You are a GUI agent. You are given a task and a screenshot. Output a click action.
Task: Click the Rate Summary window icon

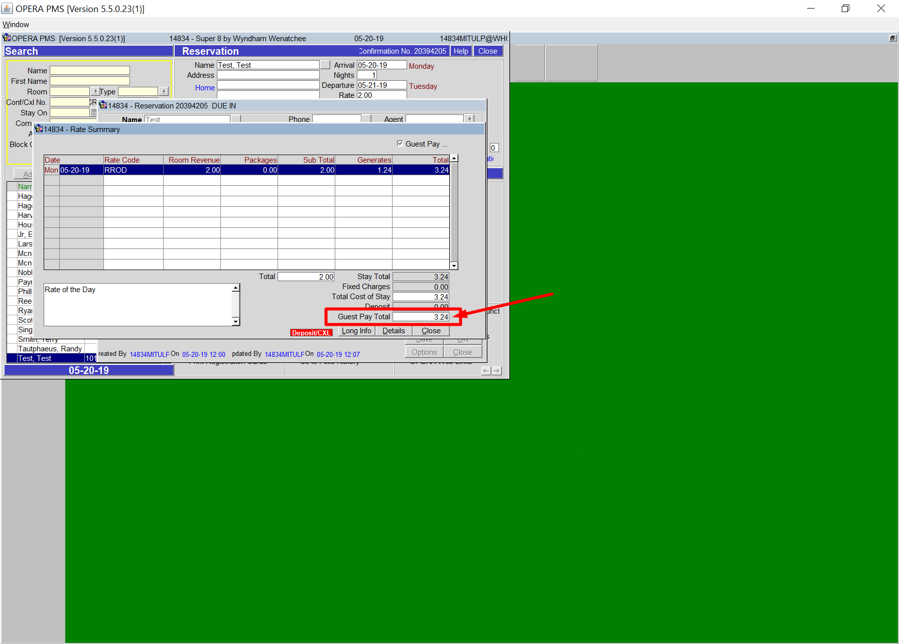pyautogui.click(x=39, y=129)
